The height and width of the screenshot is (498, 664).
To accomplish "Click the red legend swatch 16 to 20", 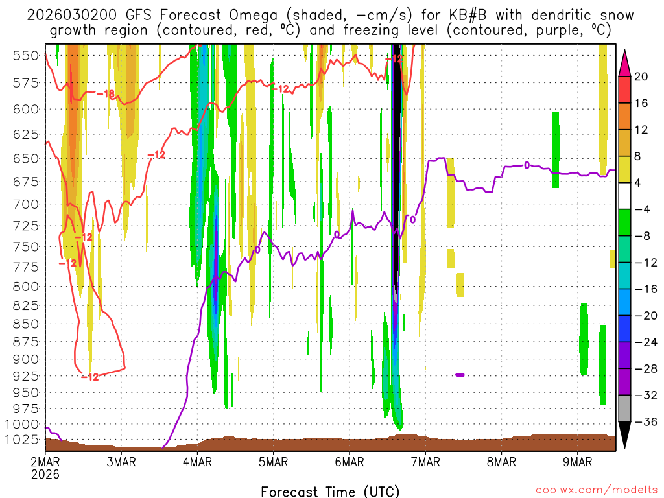I will coord(624,89).
